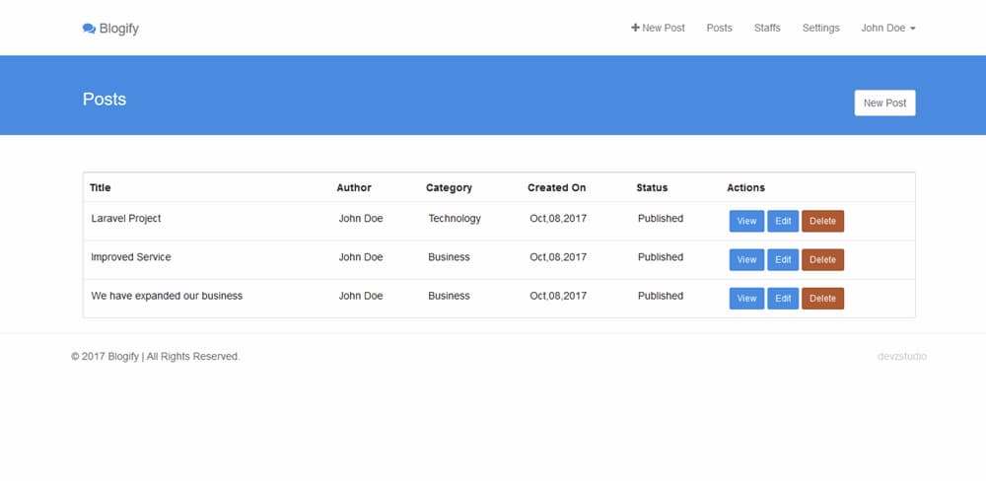Select the Title column header
Image resolution: width=986 pixels, height=481 pixels.
coord(100,187)
